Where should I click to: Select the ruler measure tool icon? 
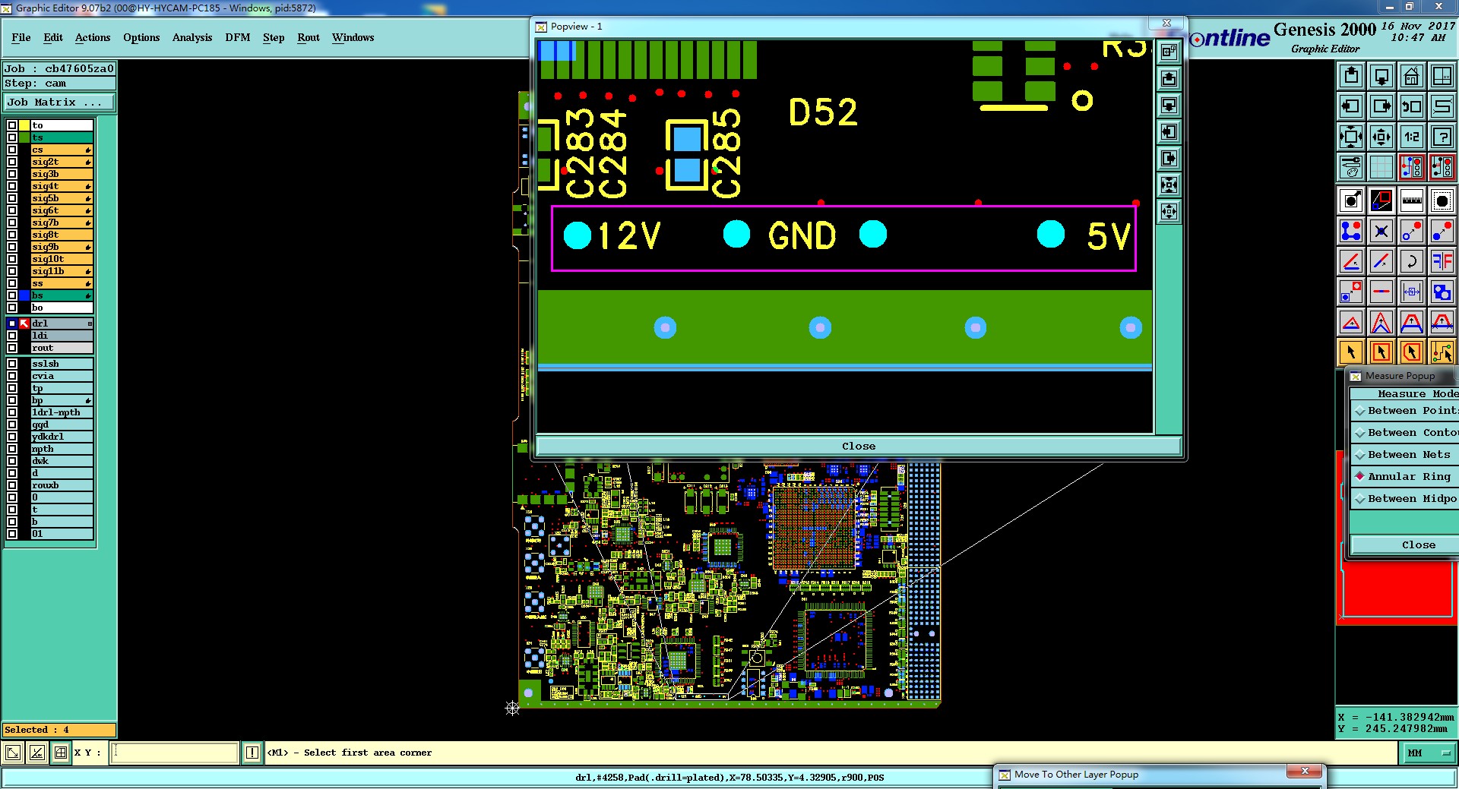point(1411,200)
